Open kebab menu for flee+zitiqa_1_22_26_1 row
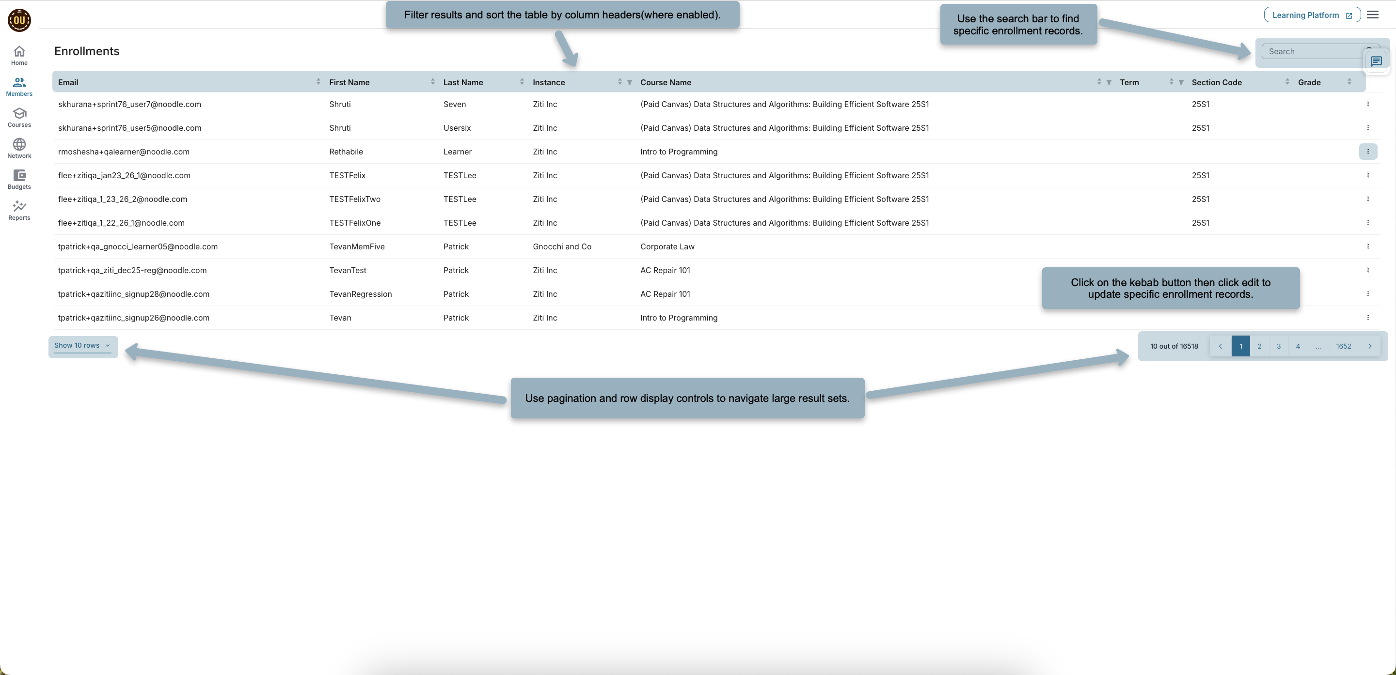The image size is (1396, 675). click(1368, 223)
